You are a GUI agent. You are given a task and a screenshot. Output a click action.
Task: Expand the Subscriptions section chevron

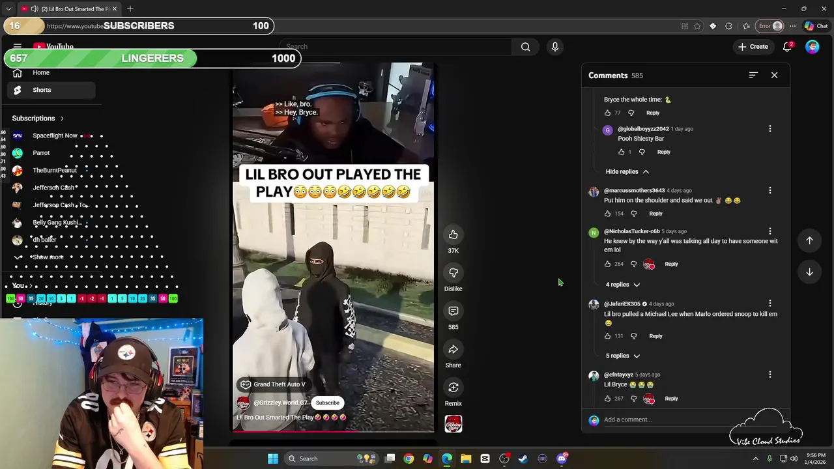click(x=62, y=119)
